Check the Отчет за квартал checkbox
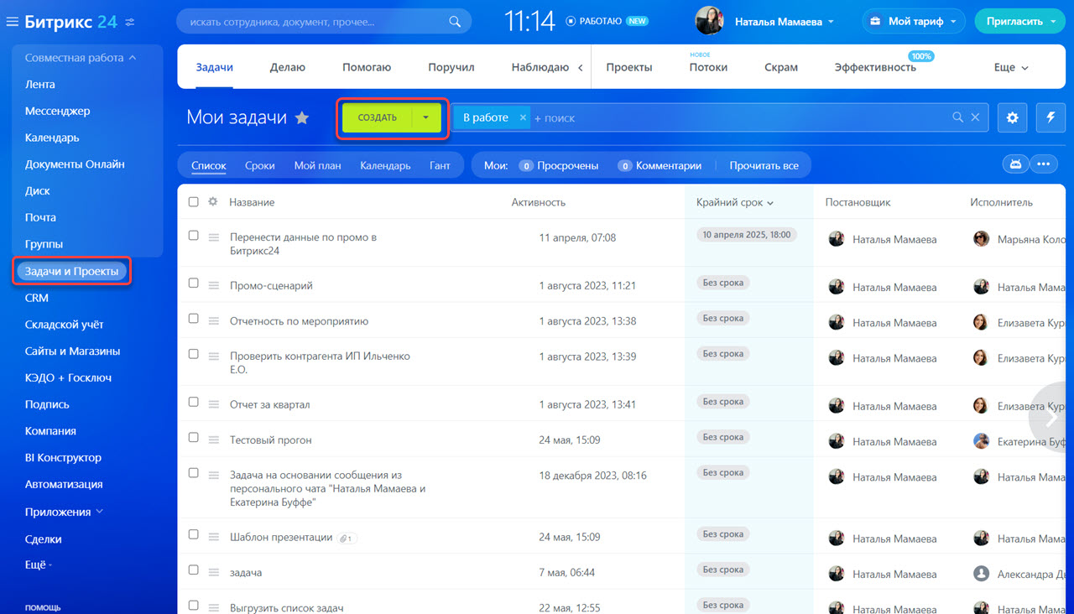This screenshot has width=1074, height=614. pyautogui.click(x=194, y=403)
